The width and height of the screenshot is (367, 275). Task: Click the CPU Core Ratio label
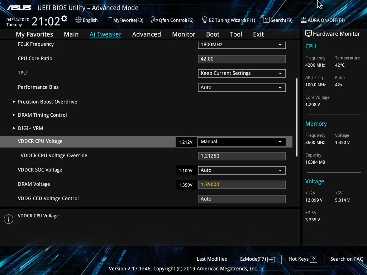tap(35, 58)
